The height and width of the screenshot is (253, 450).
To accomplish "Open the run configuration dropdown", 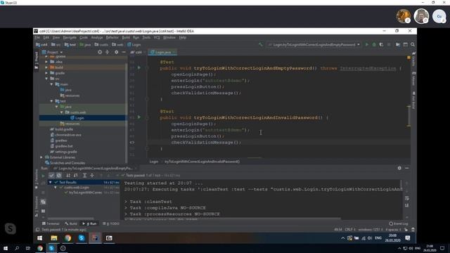I will pyautogui.click(x=314, y=45).
